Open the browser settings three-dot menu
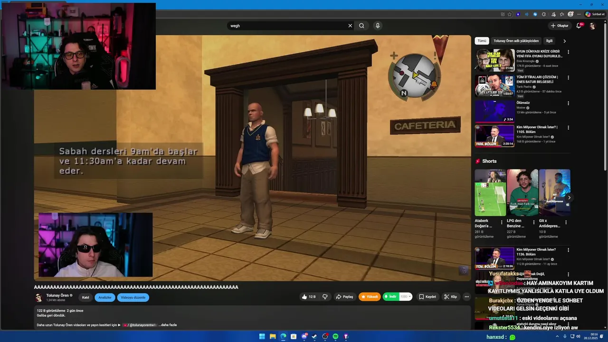The width and height of the screenshot is (608, 342). click(579, 14)
